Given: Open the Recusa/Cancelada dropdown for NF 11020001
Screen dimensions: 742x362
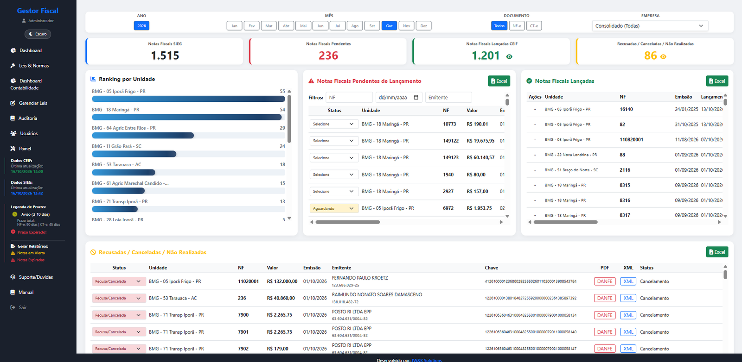Looking at the screenshot, I should [x=119, y=281].
